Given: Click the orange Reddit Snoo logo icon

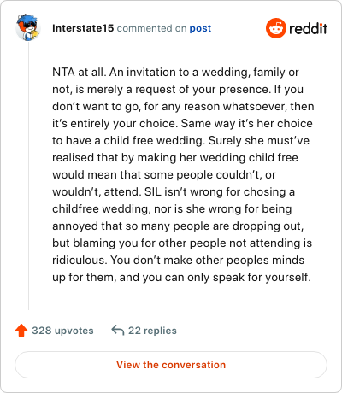Looking at the screenshot, I should (276, 28).
